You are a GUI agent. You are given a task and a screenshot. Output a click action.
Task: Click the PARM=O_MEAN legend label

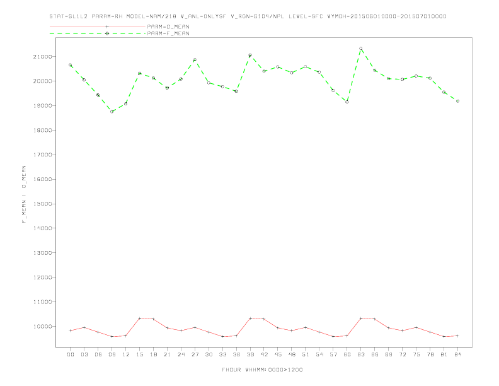tap(168, 26)
